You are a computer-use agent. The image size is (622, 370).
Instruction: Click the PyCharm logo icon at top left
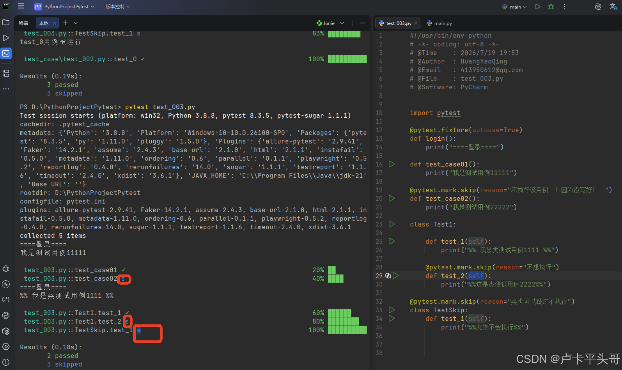(6, 6)
